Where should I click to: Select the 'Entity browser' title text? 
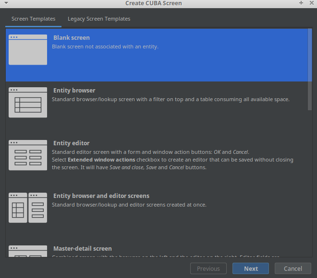click(x=74, y=91)
